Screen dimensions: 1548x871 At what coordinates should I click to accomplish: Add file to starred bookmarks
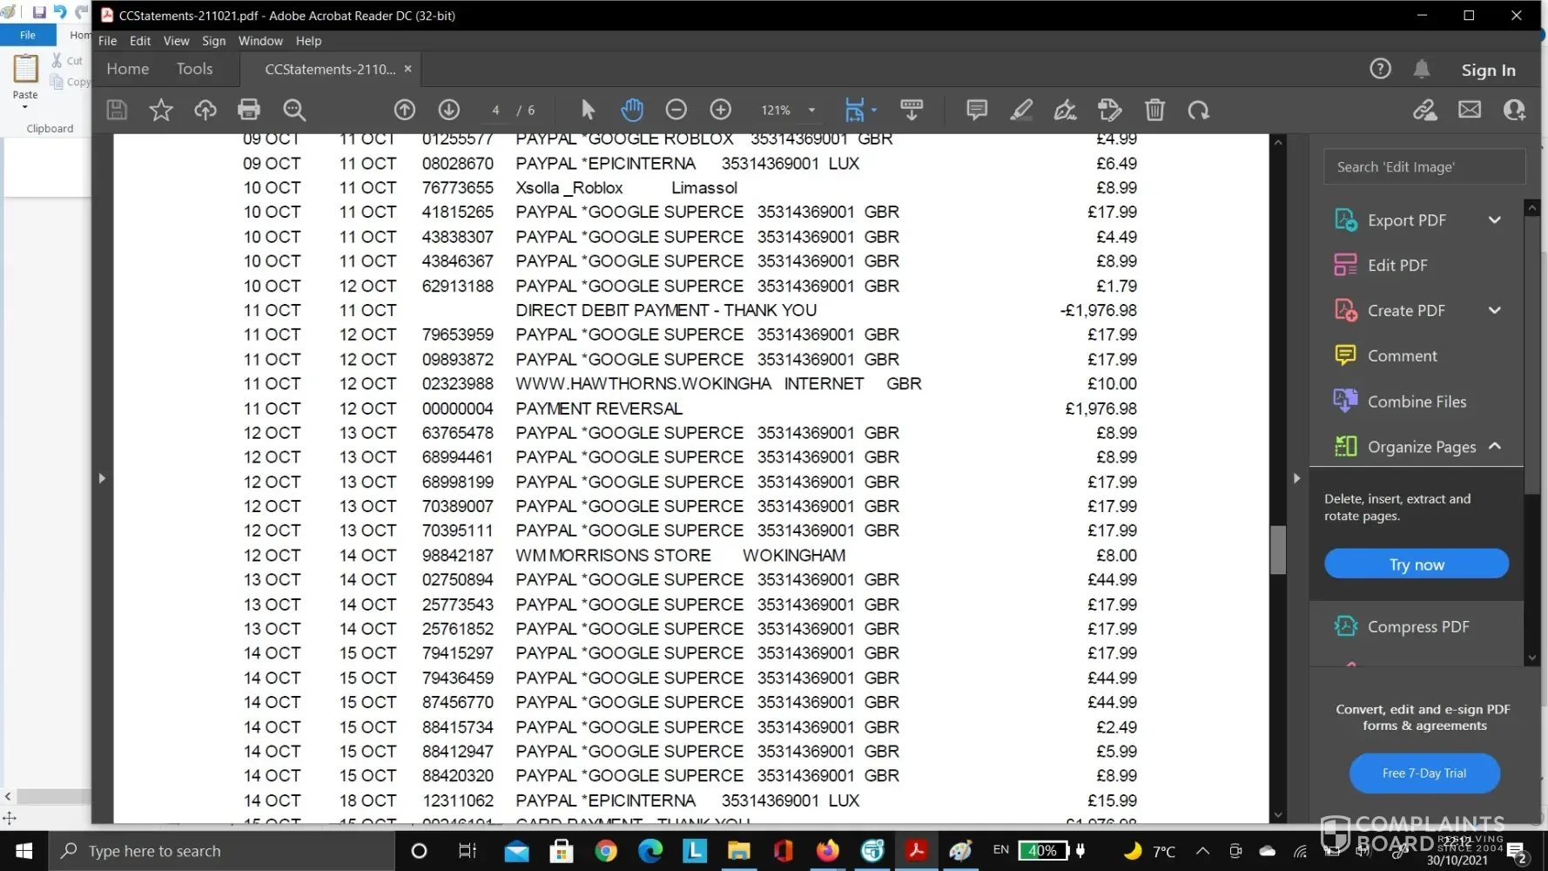click(161, 110)
